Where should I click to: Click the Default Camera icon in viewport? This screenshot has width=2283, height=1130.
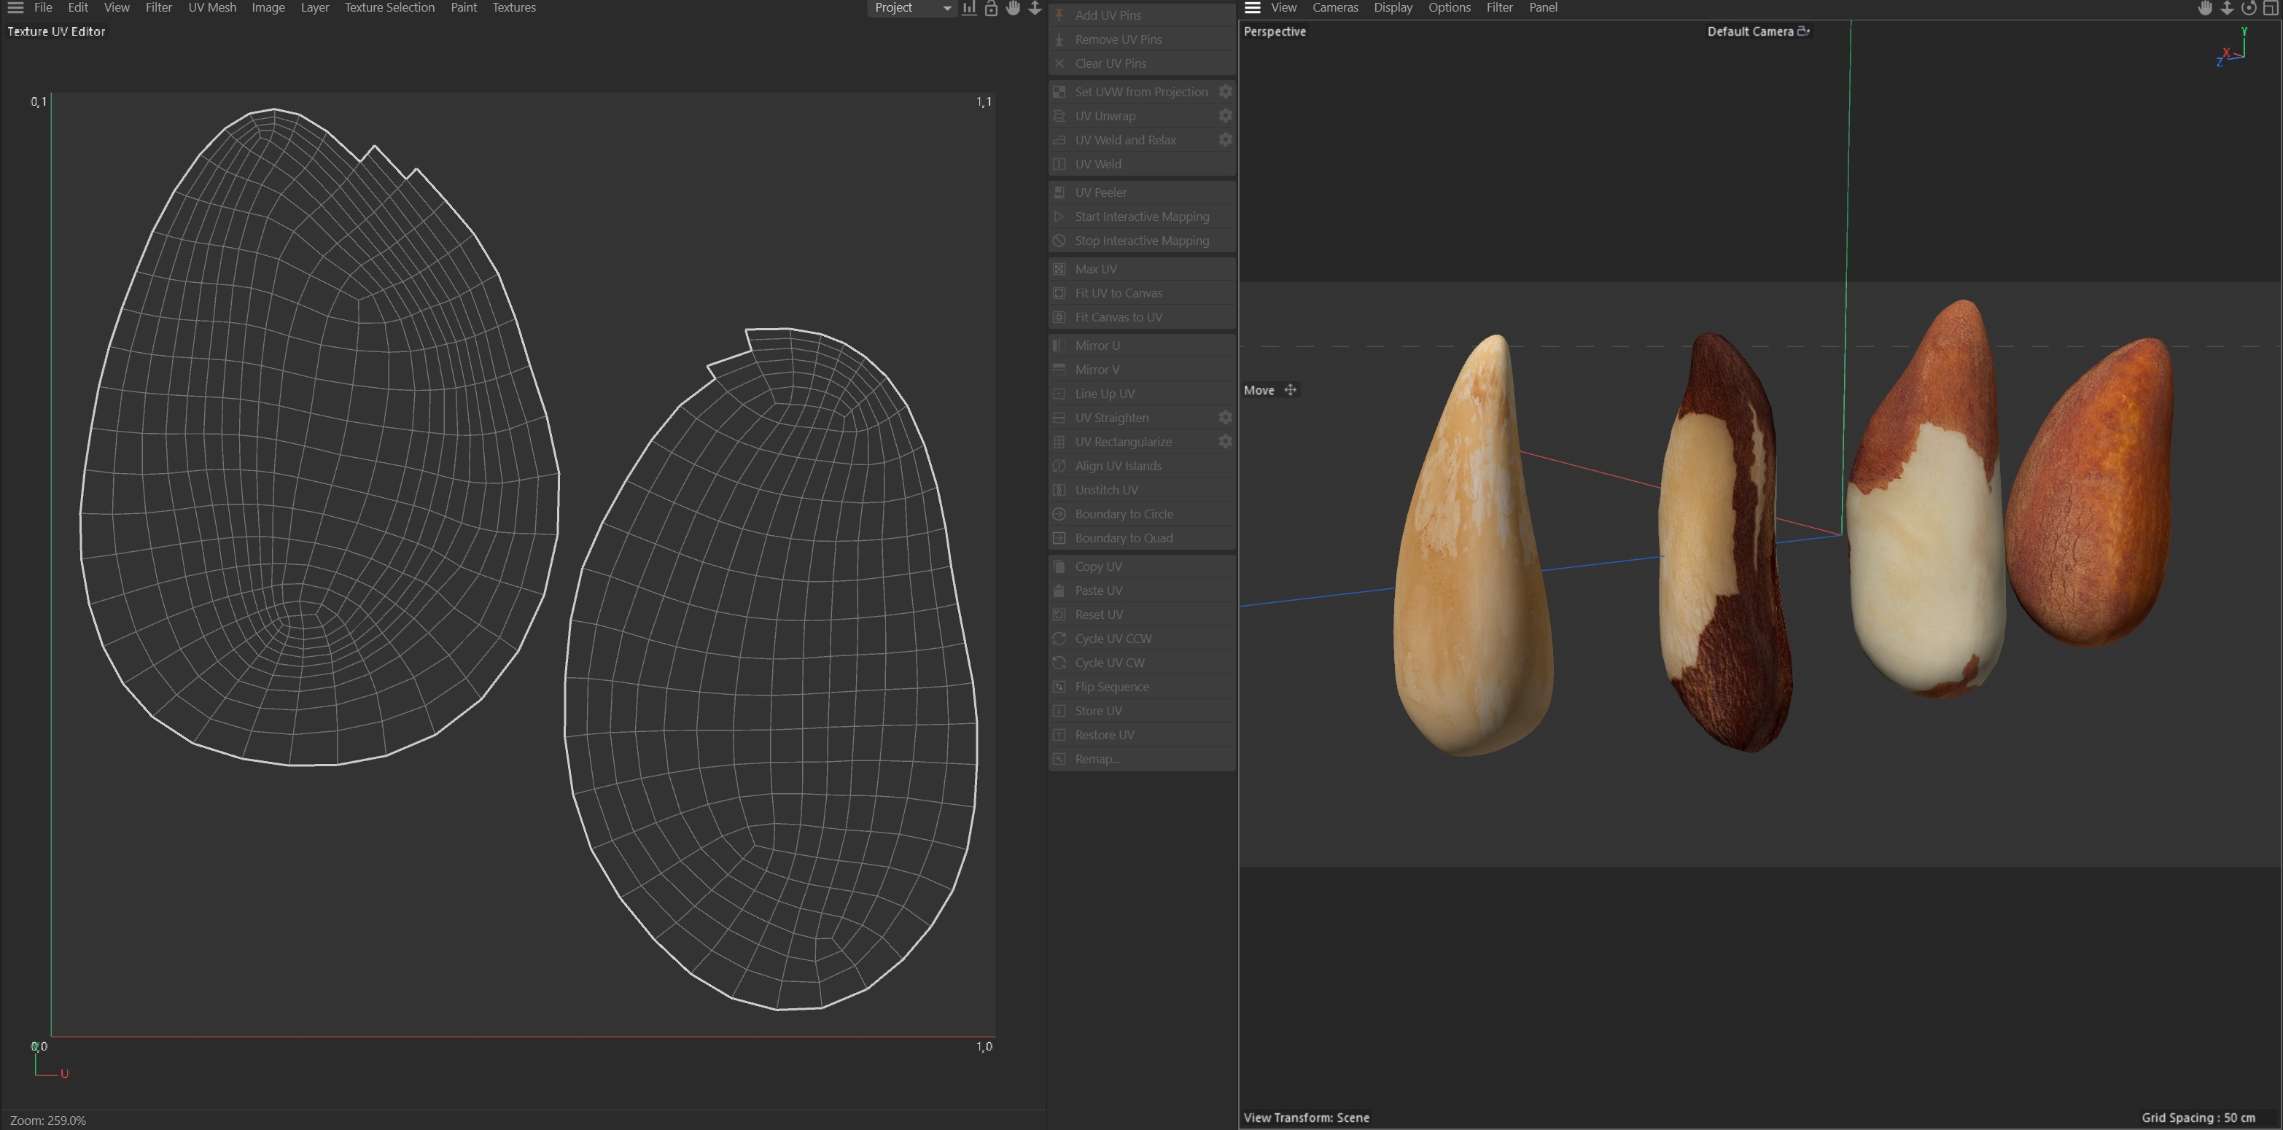1802,31
